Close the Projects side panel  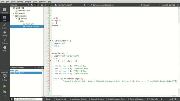[x=42, y=5]
